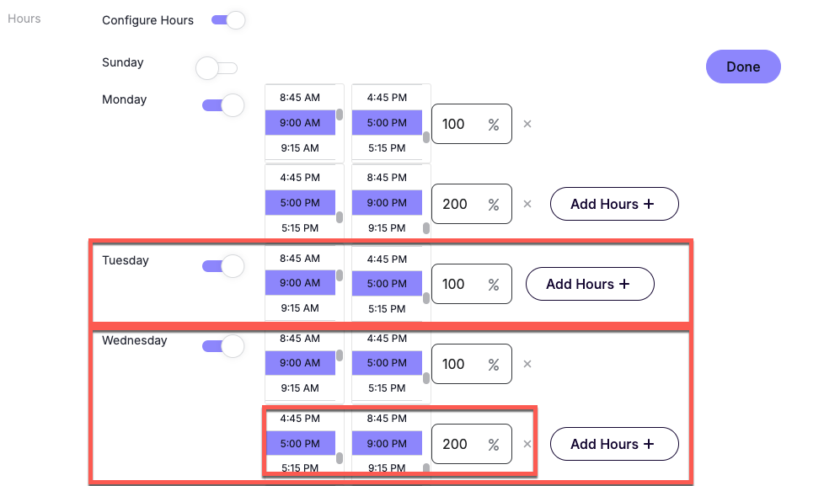Click highlighted 9:00 AM in Wednesday start
Screen dimensions: 824x486
pos(300,362)
